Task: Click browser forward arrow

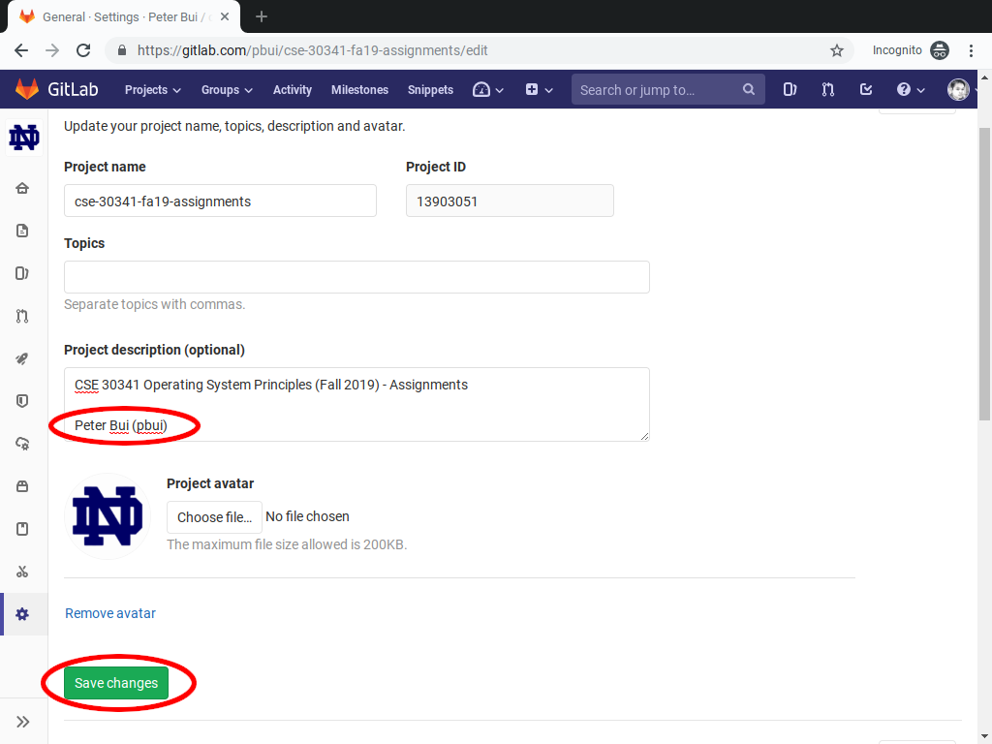Action: [x=52, y=50]
